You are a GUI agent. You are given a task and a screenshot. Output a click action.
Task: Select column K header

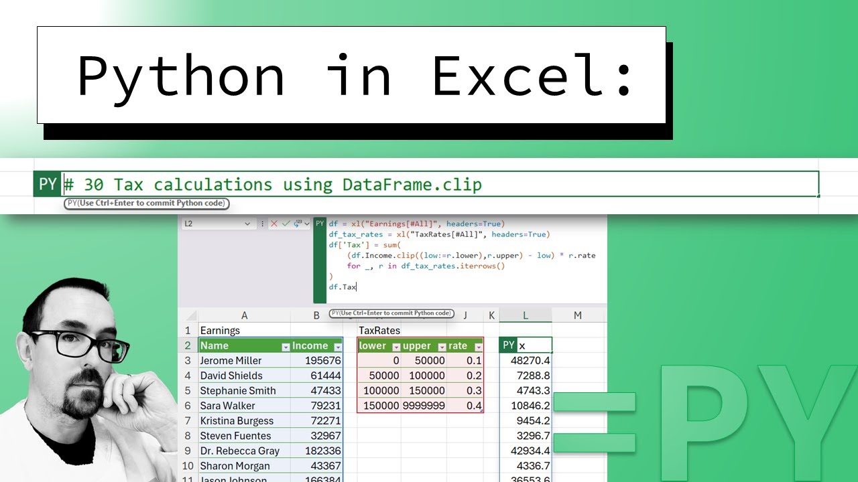point(491,315)
